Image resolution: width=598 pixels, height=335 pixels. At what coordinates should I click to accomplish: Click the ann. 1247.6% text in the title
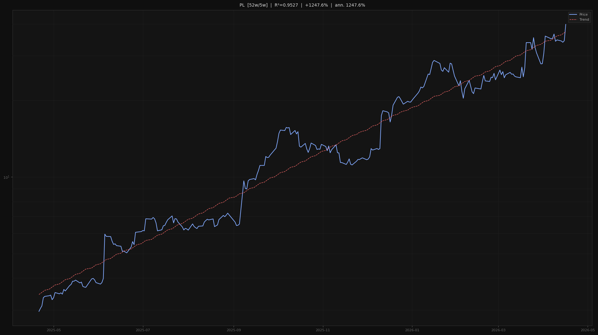coord(350,5)
